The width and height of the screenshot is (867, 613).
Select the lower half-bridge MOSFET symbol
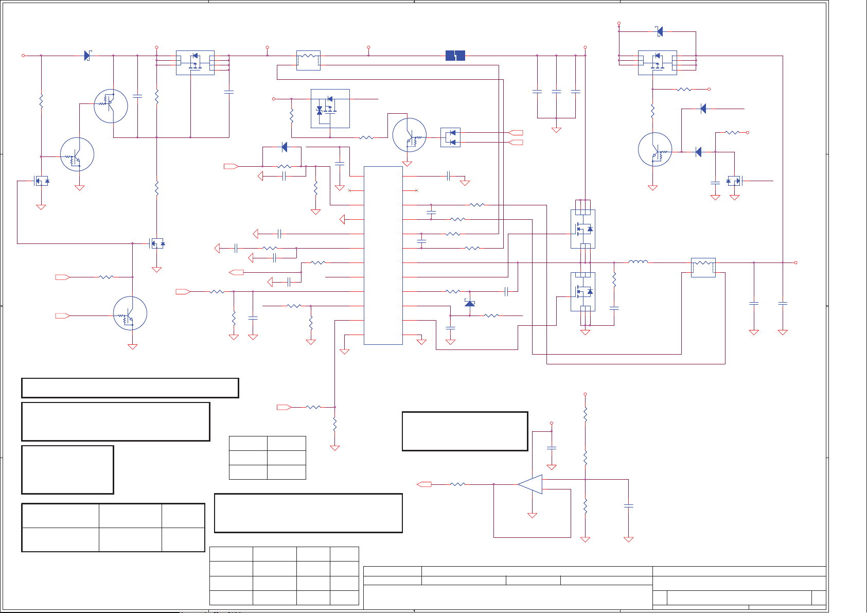pyautogui.click(x=583, y=292)
